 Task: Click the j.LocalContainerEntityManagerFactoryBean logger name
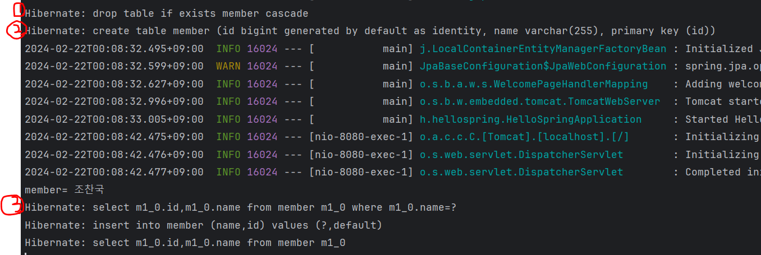click(x=543, y=49)
